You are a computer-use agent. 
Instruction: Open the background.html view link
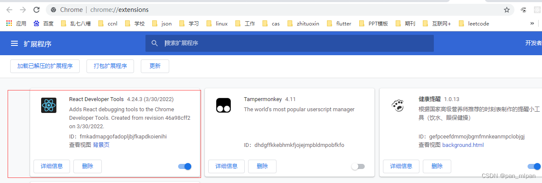(x=463, y=145)
